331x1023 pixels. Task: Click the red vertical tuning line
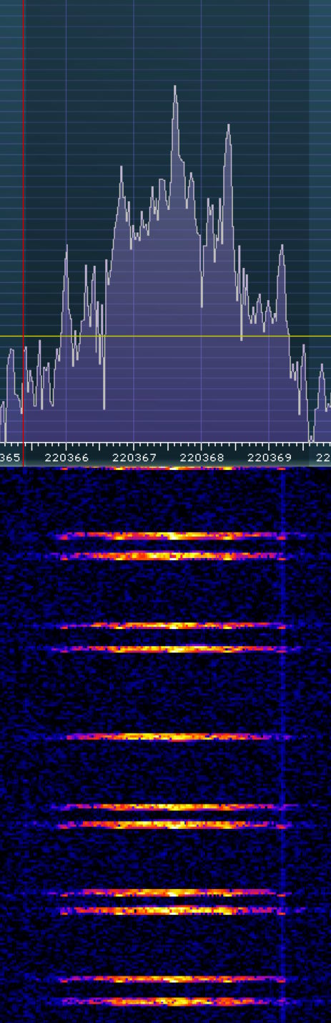[x=24, y=233]
